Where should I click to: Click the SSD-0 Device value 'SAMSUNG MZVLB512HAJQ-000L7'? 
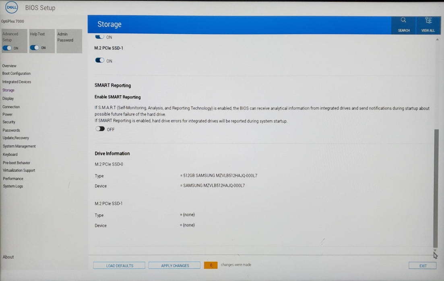coord(214,185)
